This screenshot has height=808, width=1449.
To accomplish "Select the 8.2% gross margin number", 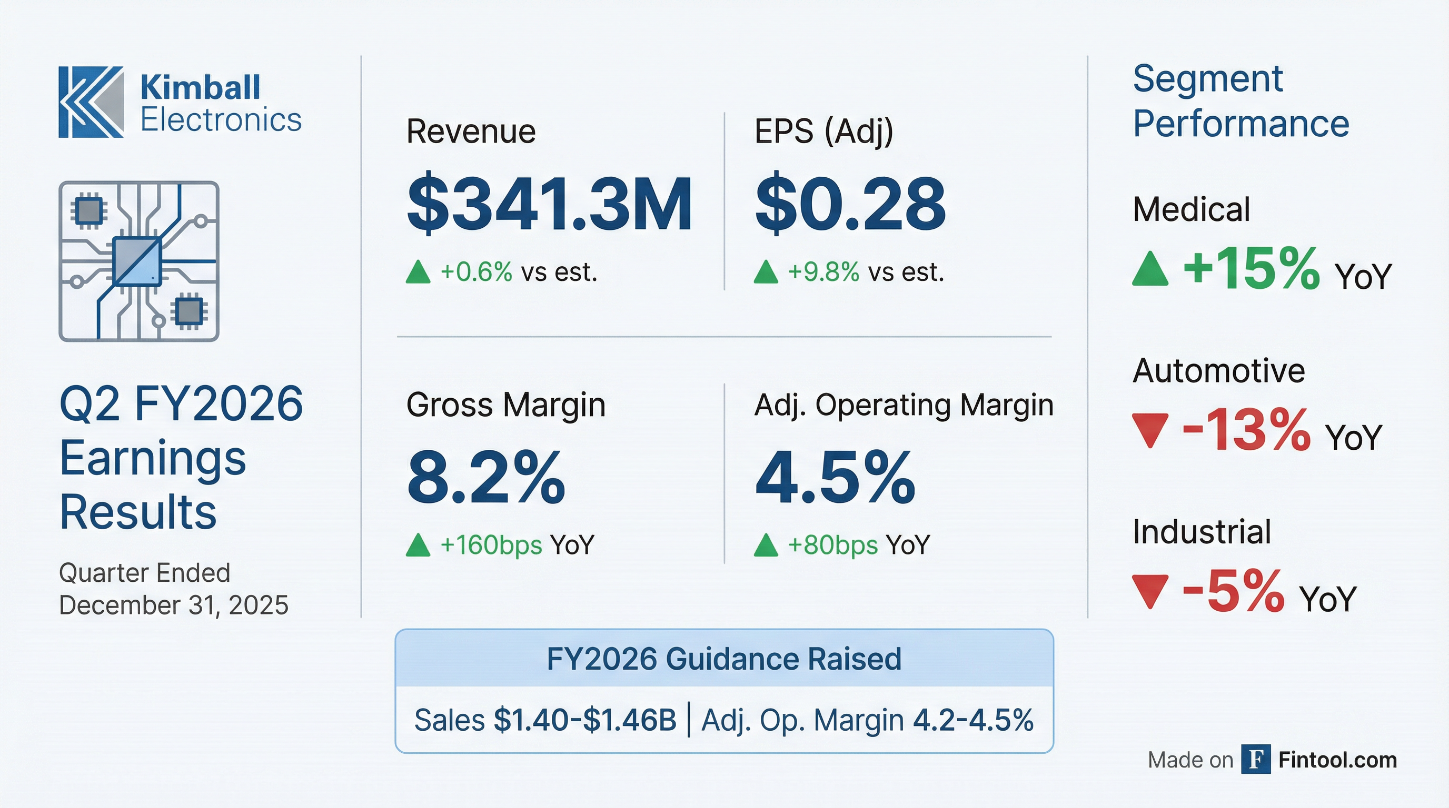I will coord(486,478).
